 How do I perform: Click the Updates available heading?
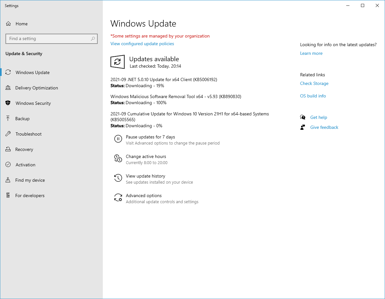pos(154,59)
